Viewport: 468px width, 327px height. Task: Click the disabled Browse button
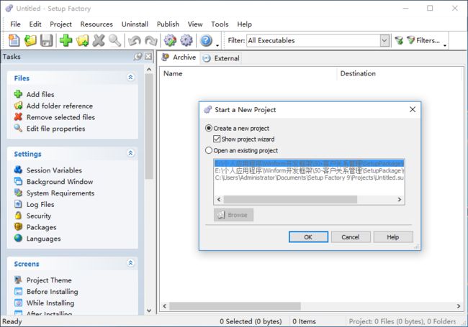click(x=233, y=215)
